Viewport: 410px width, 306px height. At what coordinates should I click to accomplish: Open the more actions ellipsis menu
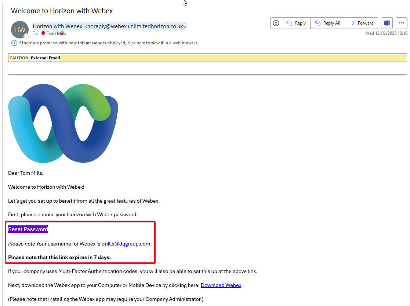(401, 23)
